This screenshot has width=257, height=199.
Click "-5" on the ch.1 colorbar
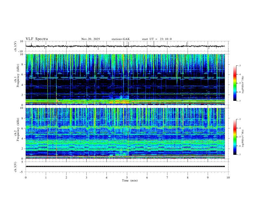pyautogui.click(x=239, y=83)
